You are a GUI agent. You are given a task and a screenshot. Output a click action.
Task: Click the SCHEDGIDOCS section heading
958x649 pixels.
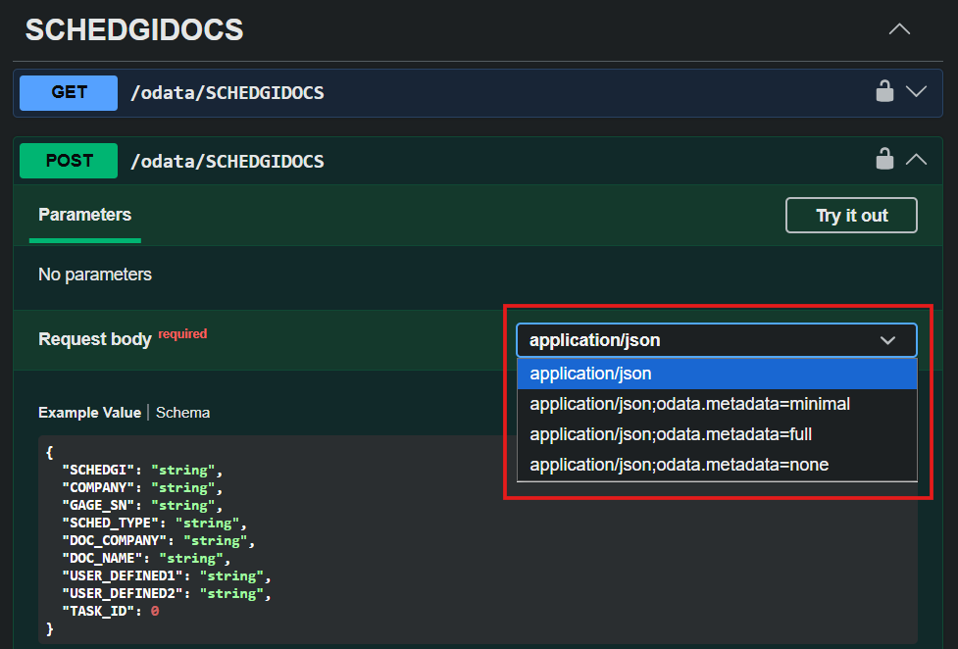(134, 29)
